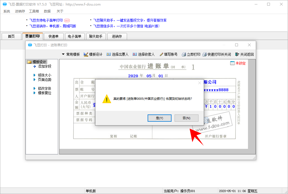
Task: Click the blue logo of 进账单打印 window
Action: point(30,45)
